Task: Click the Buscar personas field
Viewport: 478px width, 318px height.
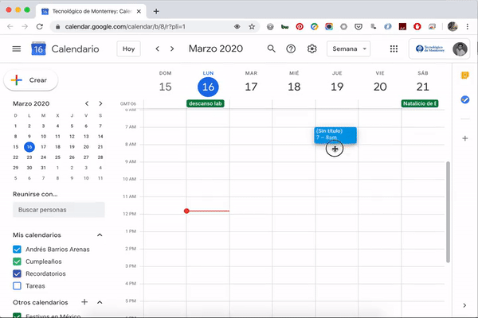Action: [58, 210]
